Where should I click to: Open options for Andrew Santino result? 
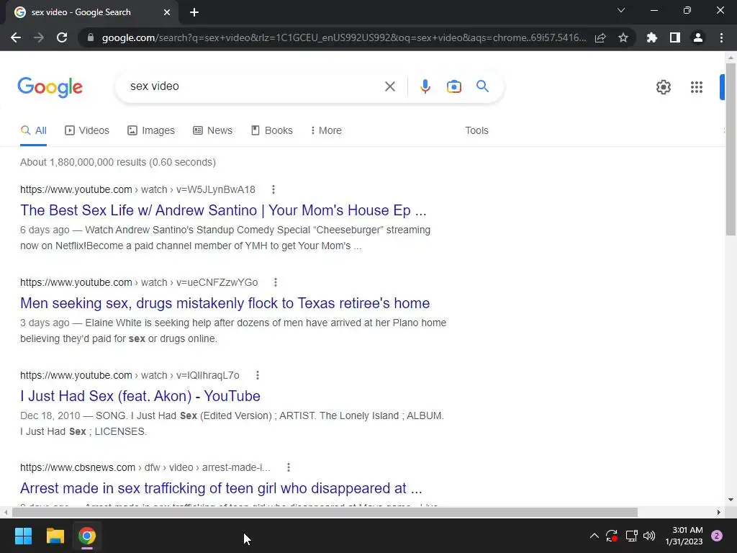(x=273, y=189)
